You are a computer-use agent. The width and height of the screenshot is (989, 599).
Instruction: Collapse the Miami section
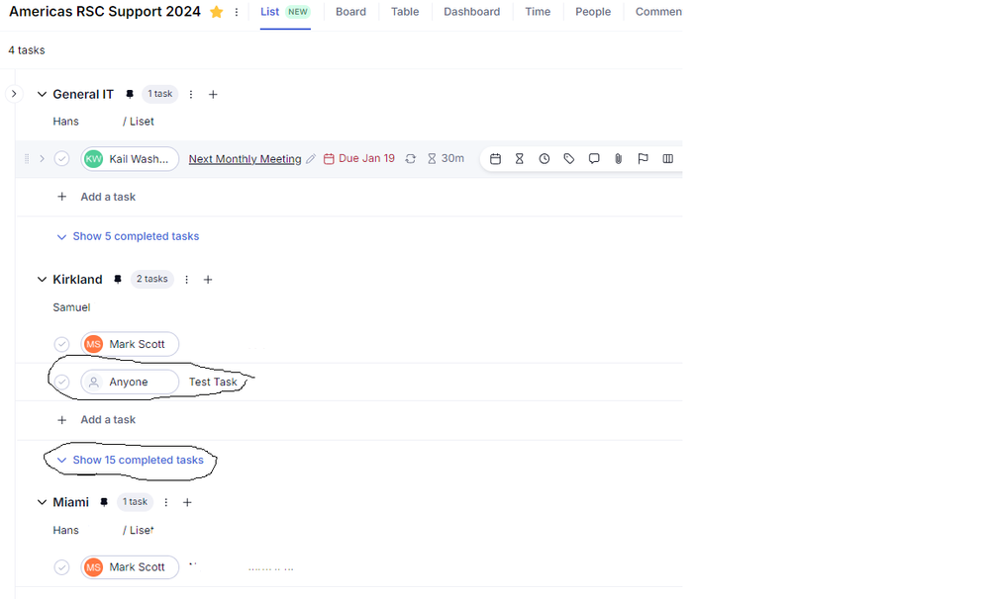point(42,503)
